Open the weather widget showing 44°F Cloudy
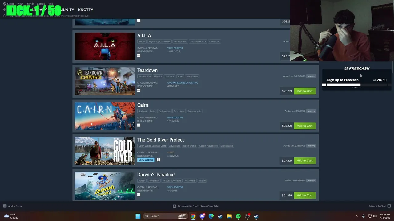This screenshot has height=221, width=394. click(x=11, y=216)
